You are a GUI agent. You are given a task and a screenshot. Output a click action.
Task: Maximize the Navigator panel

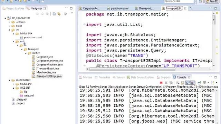(71, 8)
